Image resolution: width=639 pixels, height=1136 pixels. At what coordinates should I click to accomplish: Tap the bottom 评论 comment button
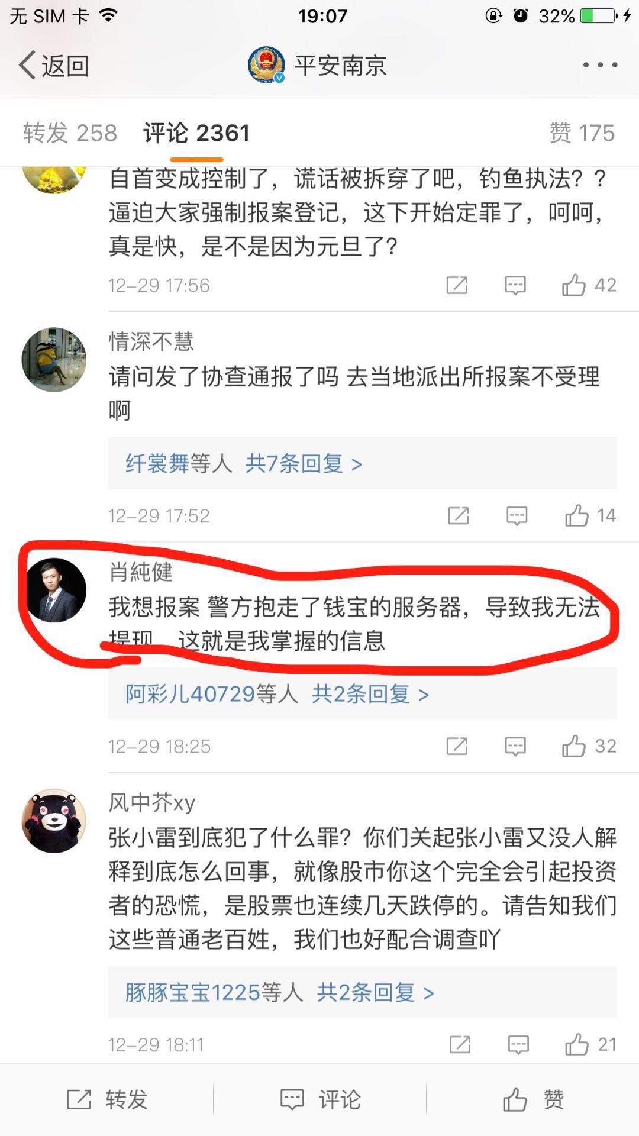tap(320, 1099)
